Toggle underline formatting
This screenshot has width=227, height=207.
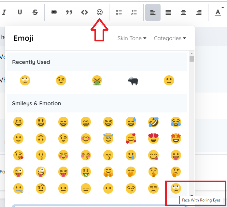[x=20, y=12]
